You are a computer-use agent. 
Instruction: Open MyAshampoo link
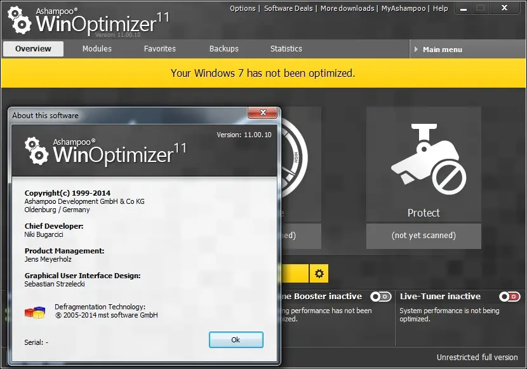403,8
